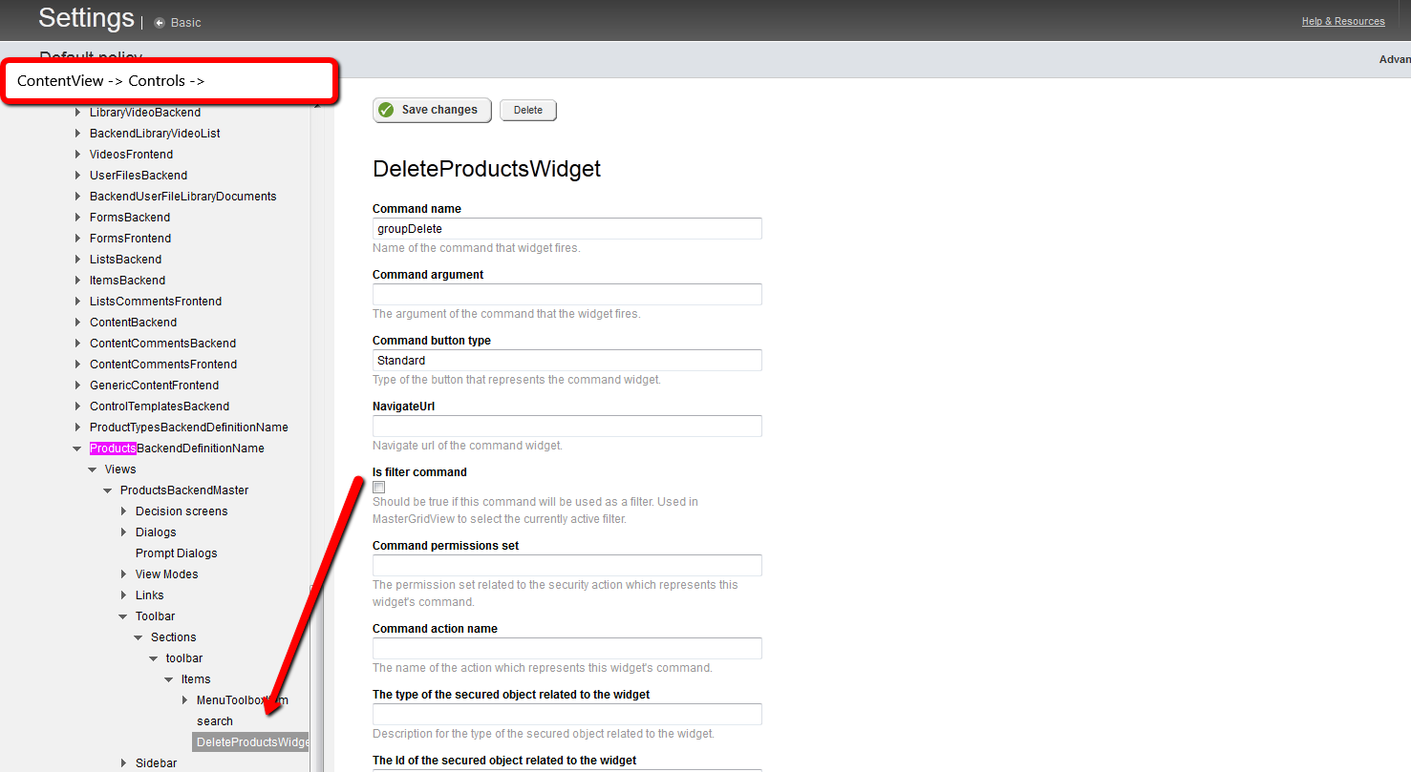Collapse the Sections node arrow
The height and width of the screenshot is (772, 1411).
(x=139, y=637)
